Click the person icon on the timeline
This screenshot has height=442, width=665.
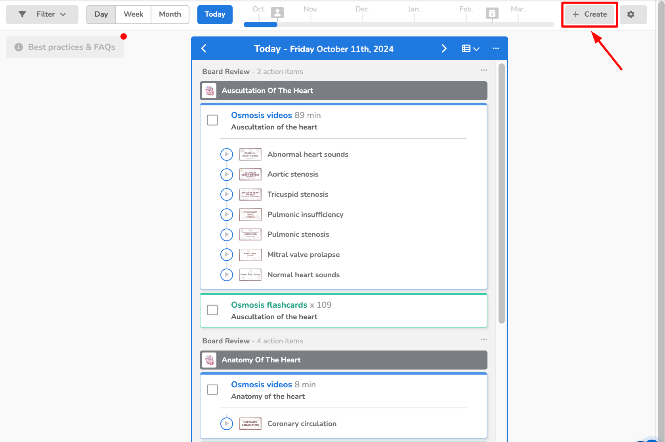[277, 13]
